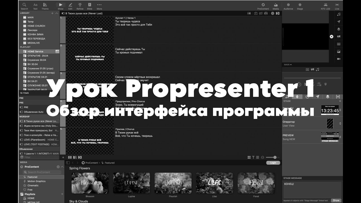Click the transition arrow icon in header

(278, 13)
